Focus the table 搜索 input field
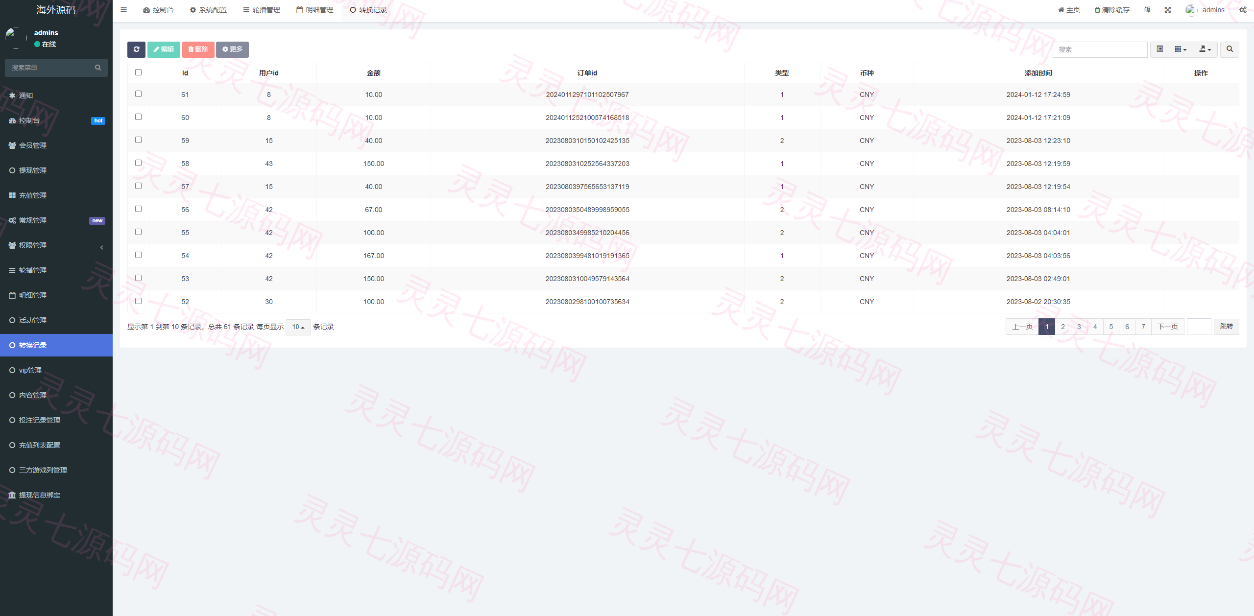This screenshot has width=1254, height=616. 1100,49
